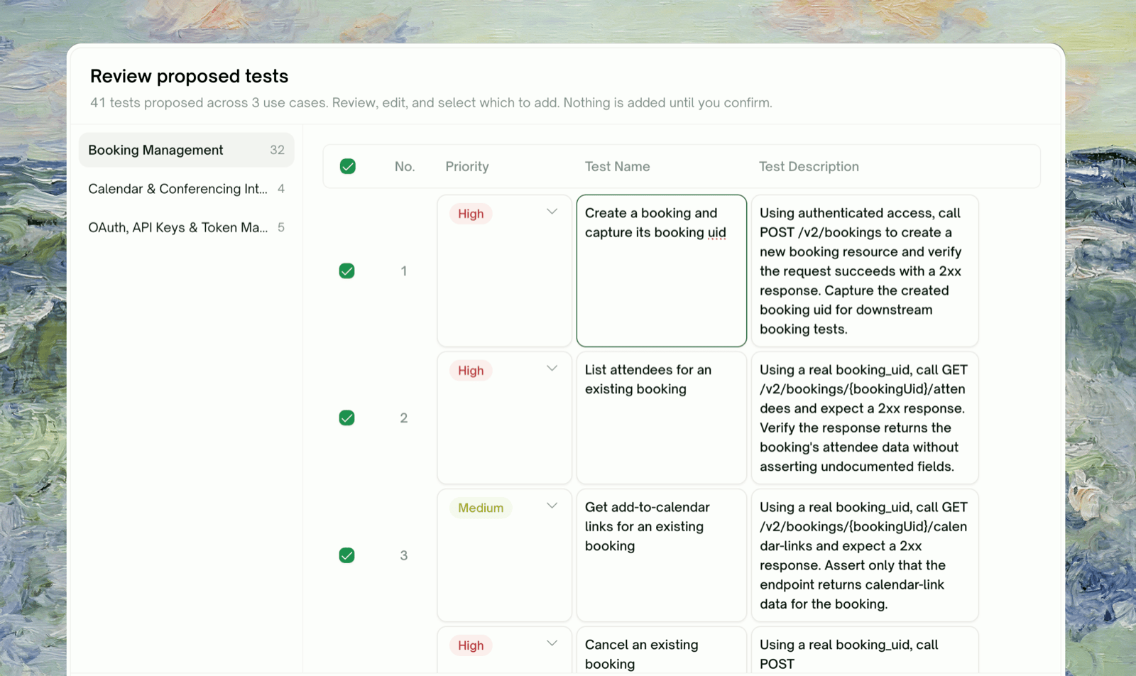
Task: Edit description starting 'Using authenticated access, call POST /v2/bookings'
Action: [865, 271]
